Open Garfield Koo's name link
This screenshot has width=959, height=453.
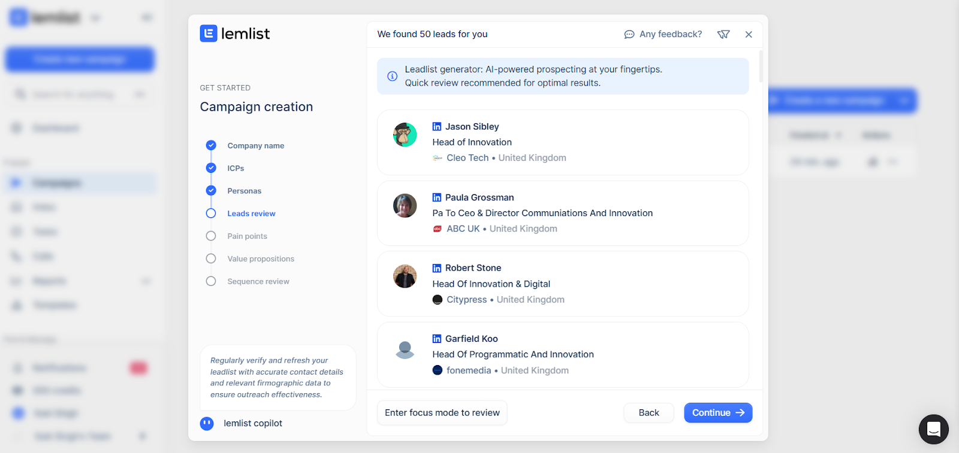point(471,339)
